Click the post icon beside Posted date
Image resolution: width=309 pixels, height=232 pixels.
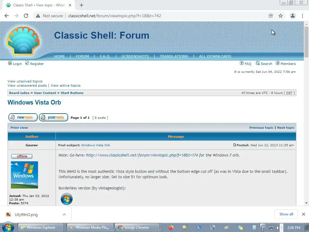(x=234, y=145)
